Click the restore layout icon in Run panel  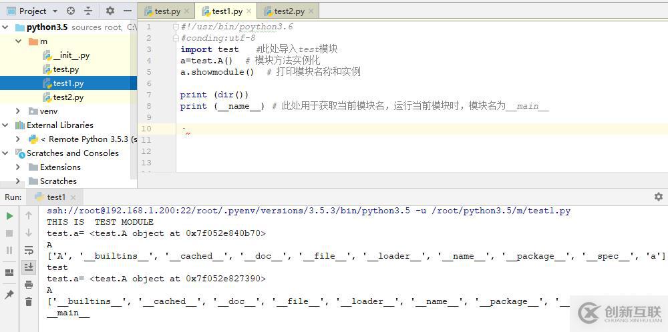9,273
